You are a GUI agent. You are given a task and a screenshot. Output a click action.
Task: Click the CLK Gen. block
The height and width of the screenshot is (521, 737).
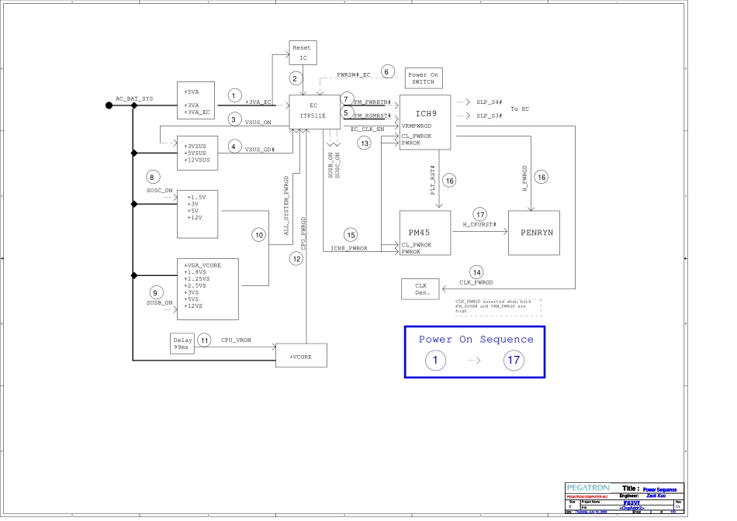point(420,289)
